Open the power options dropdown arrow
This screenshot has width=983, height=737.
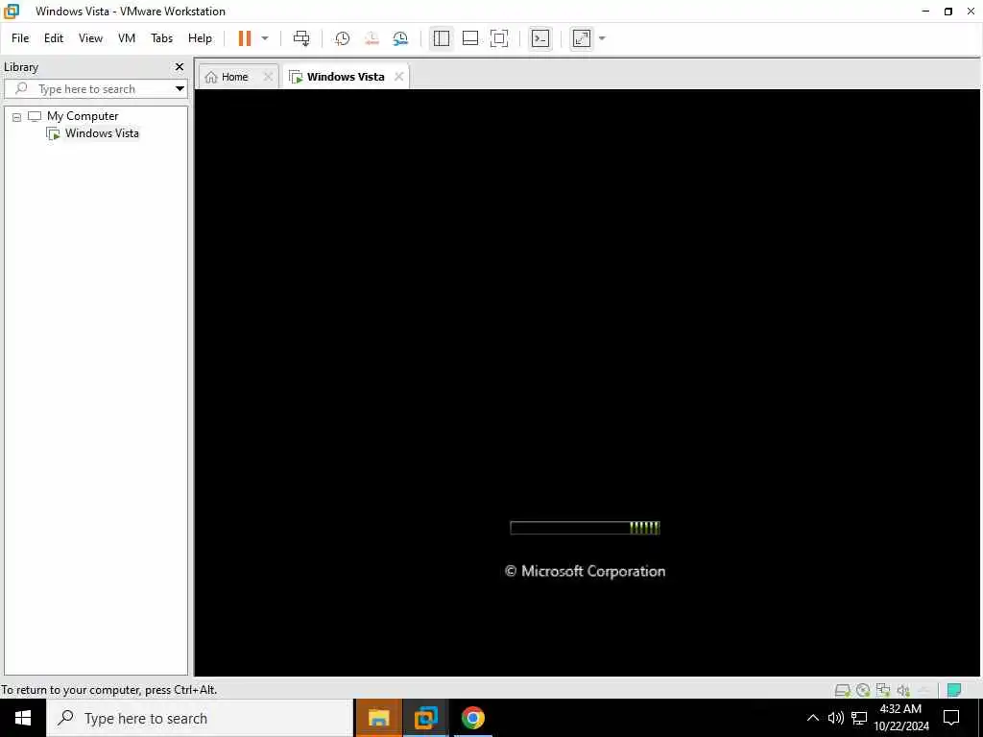265,38
